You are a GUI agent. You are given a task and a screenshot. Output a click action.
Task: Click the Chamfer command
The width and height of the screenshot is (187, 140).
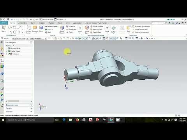(71, 26)
